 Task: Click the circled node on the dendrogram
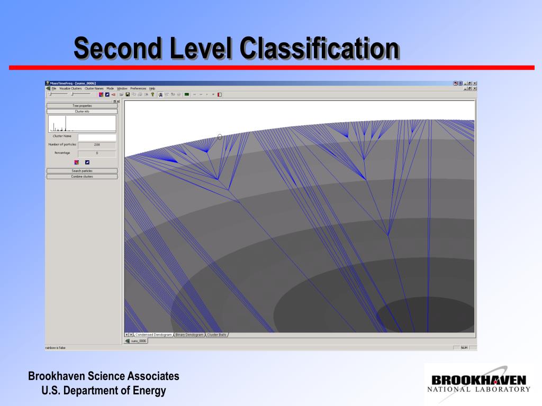220,137
